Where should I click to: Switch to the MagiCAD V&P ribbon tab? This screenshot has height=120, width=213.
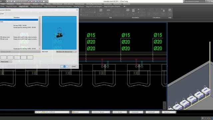pos(24,6)
